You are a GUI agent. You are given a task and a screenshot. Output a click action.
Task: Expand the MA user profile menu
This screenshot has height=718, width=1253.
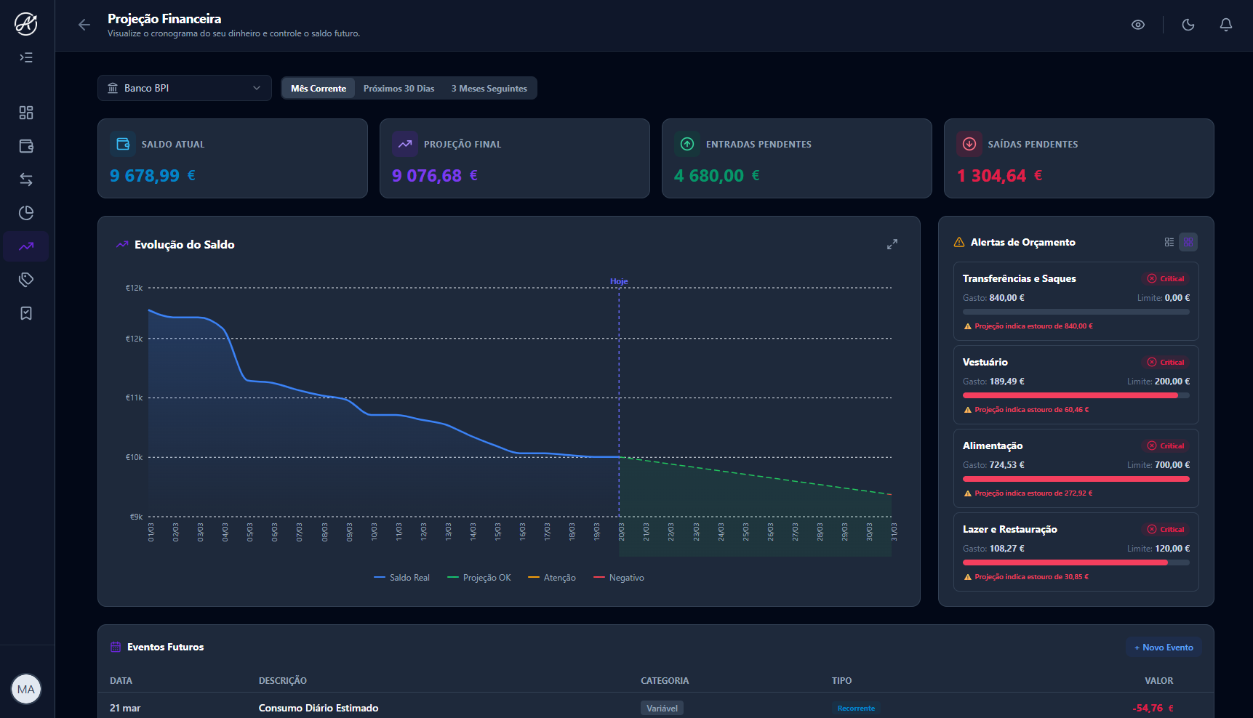tap(26, 688)
